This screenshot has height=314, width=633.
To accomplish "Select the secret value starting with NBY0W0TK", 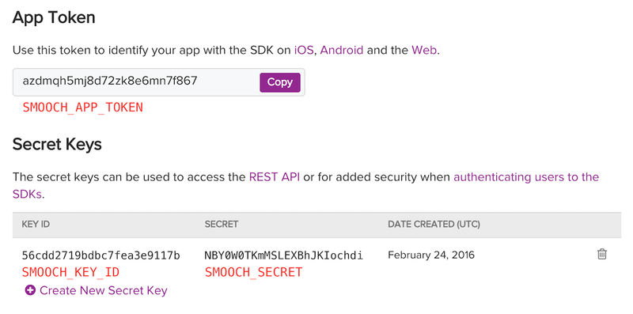I will [x=284, y=255].
